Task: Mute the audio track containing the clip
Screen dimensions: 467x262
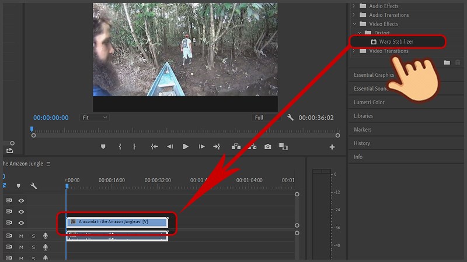Action: pos(21,236)
